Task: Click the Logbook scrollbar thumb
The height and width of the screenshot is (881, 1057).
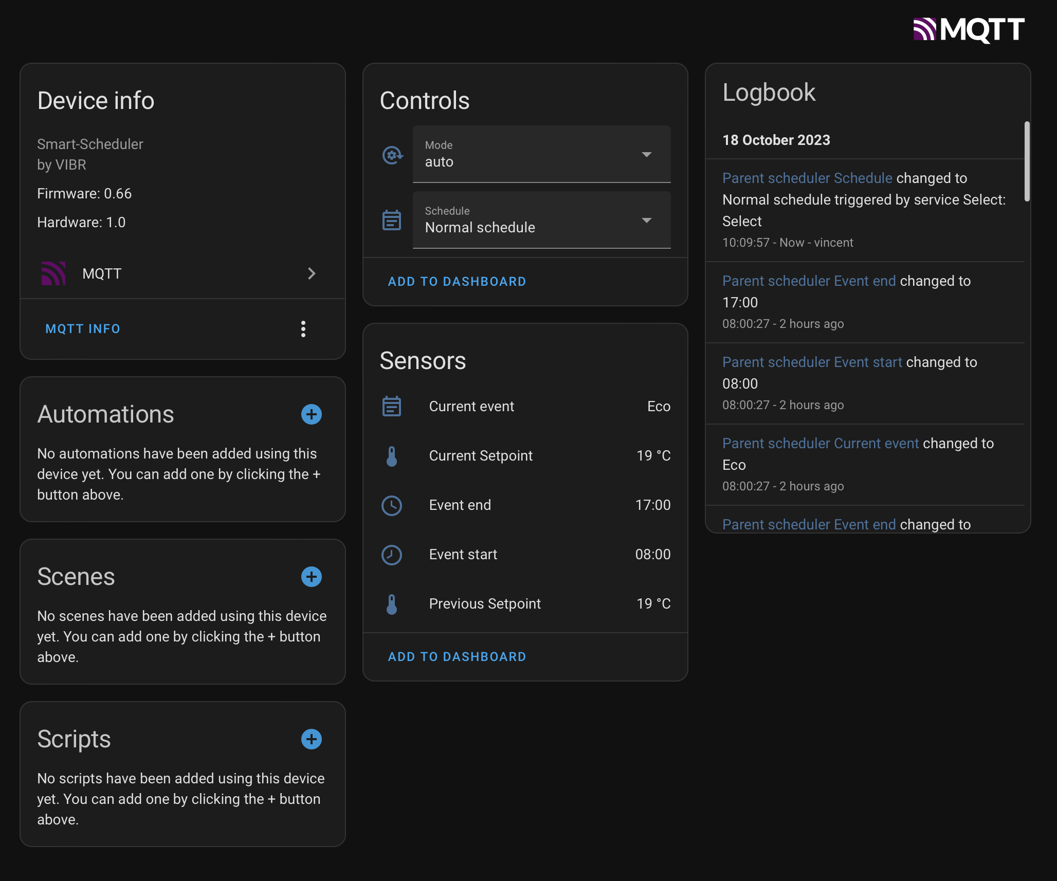Action: coord(1027,161)
